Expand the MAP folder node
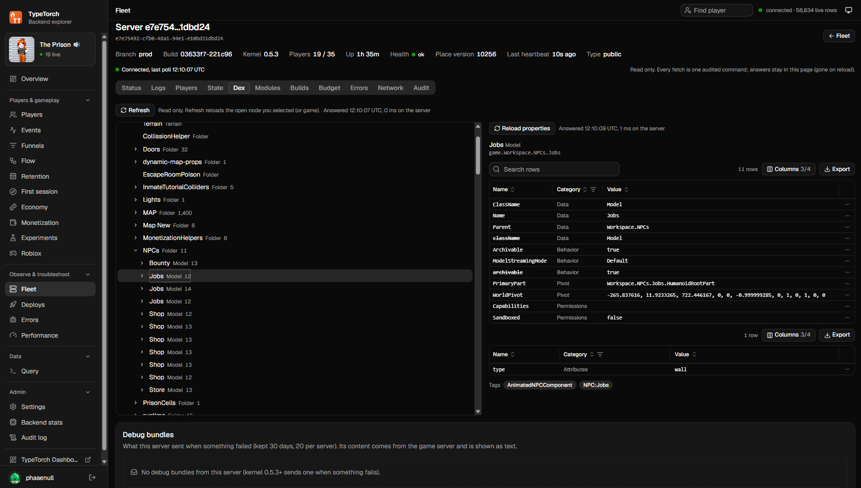 [x=135, y=213]
